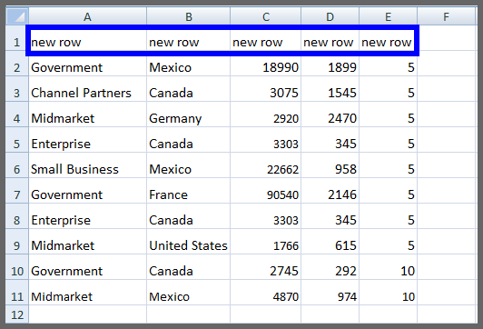This screenshot has height=329, width=483.
Task: Select column F header
Action: tap(446, 16)
